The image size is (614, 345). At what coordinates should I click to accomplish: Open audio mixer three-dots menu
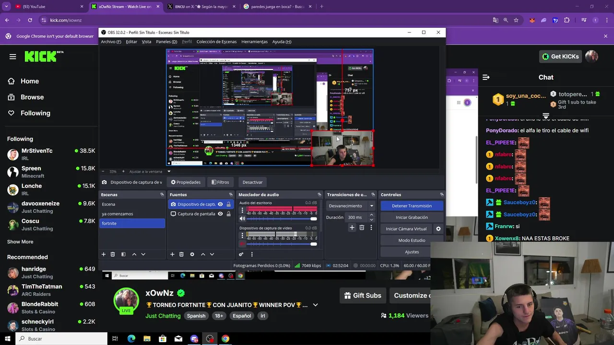pyautogui.click(x=251, y=254)
